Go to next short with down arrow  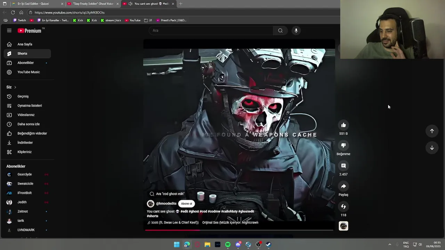432,148
